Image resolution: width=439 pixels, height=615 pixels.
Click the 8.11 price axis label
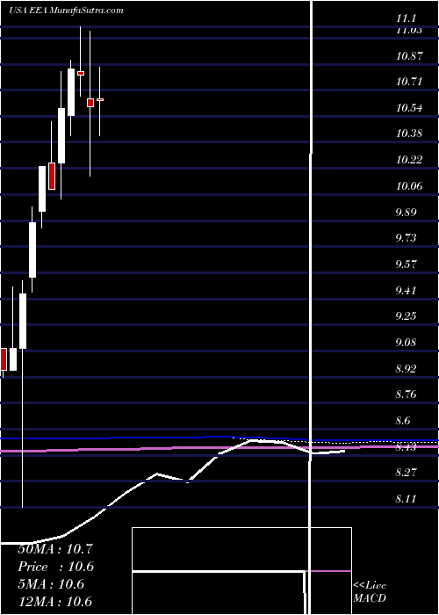click(x=406, y=498)
